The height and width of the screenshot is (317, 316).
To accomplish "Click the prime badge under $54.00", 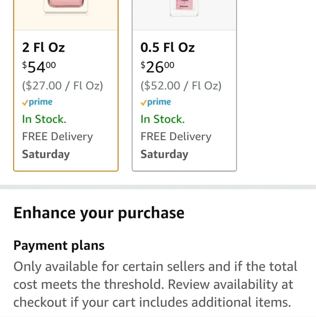I will pos(37,102).
